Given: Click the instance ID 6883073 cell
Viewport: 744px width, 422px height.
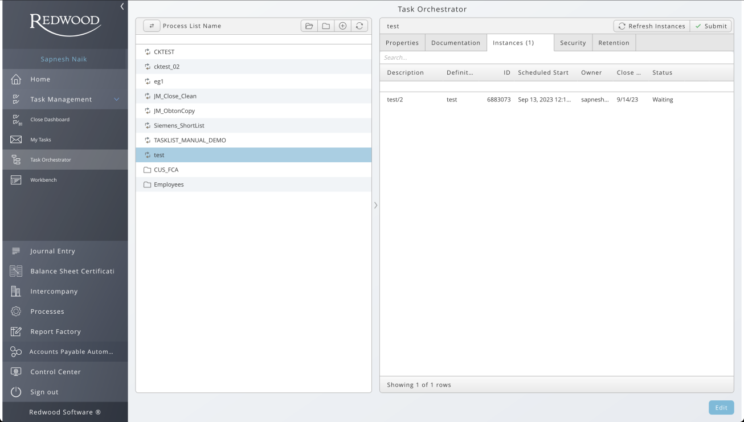Looking at the screenshot, I should tap(499, 100).
